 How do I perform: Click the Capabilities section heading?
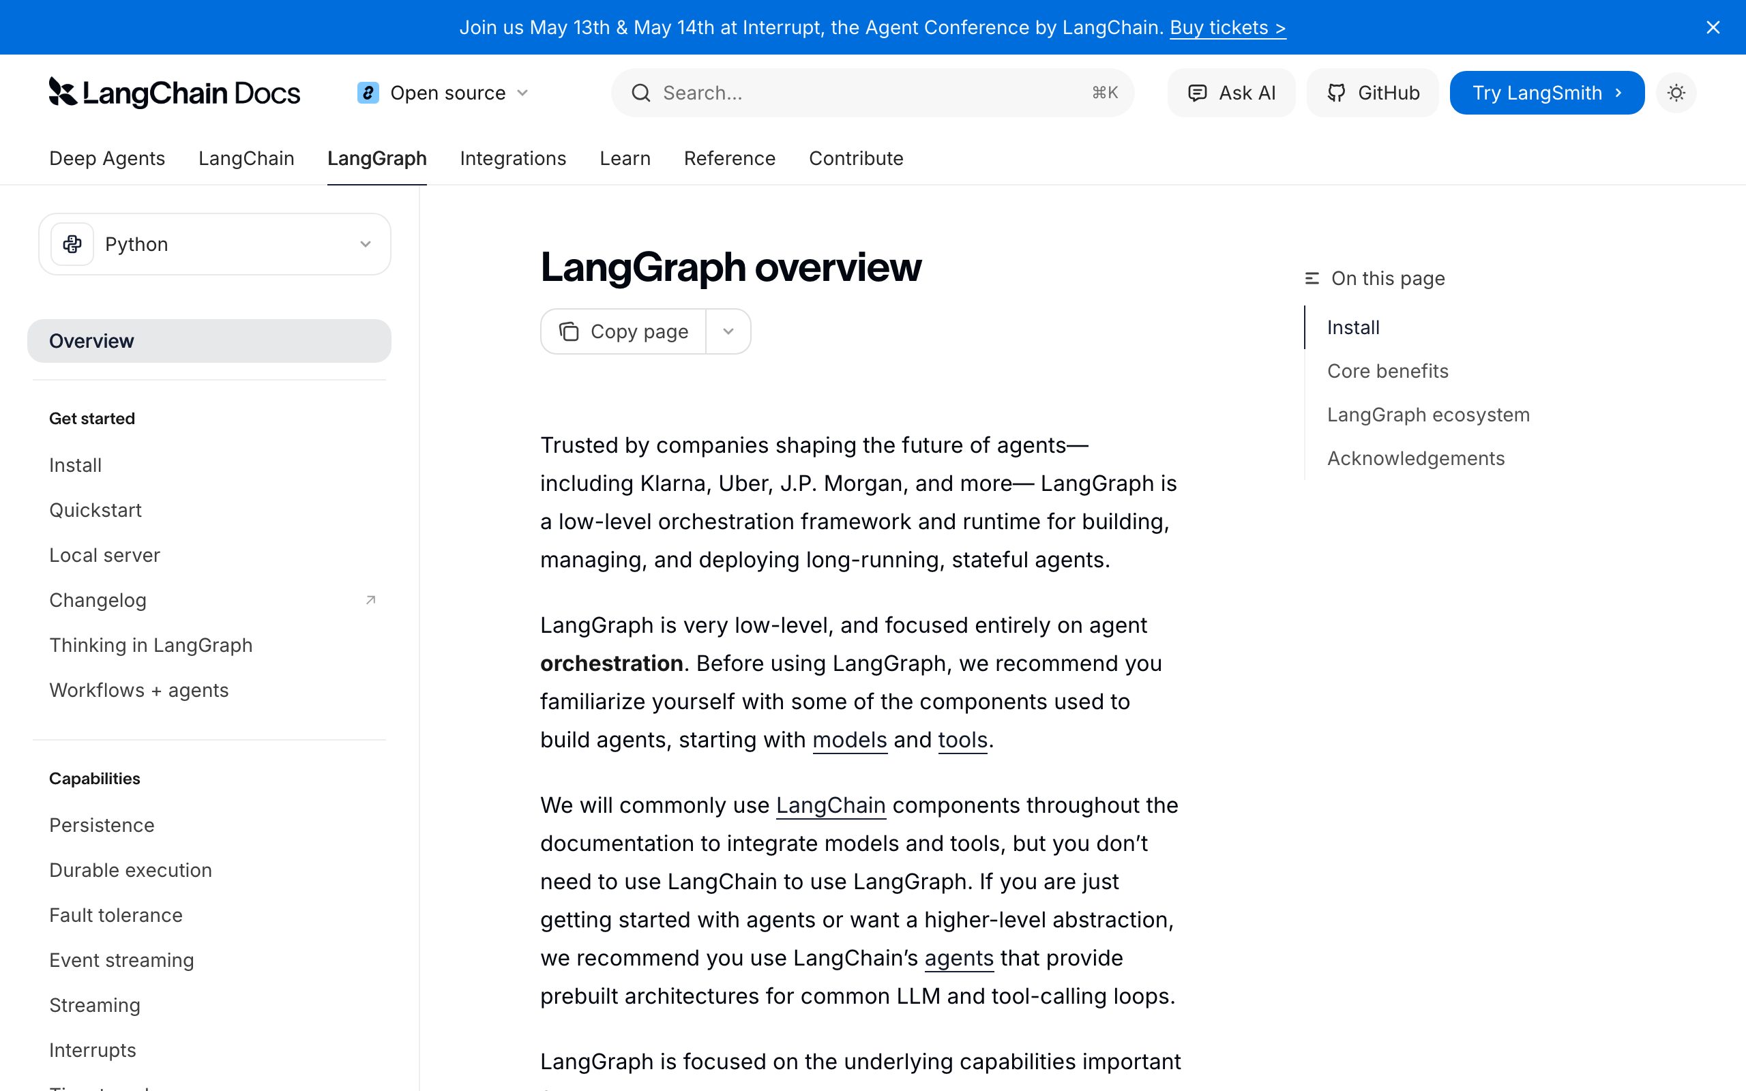click(95, 779)
